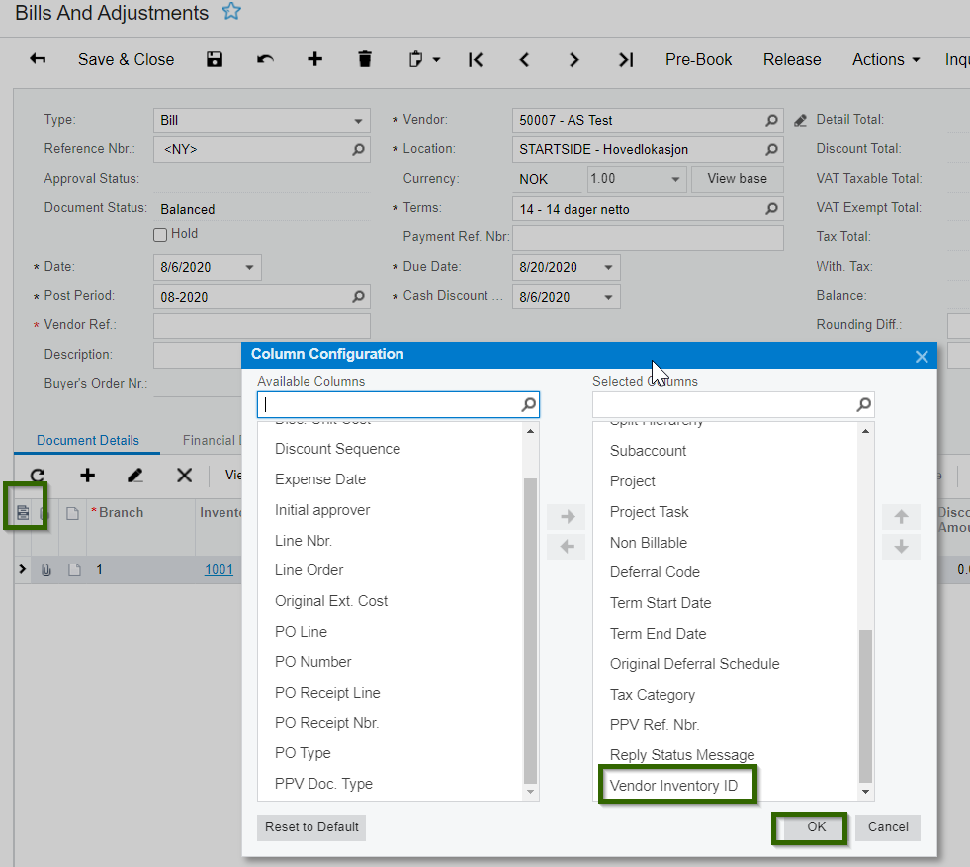Click Save & Close
Viewport: 970px width, 867px height.
coord(126,59)
